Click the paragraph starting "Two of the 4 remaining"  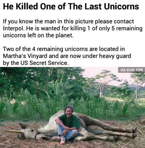coord(67,56)
